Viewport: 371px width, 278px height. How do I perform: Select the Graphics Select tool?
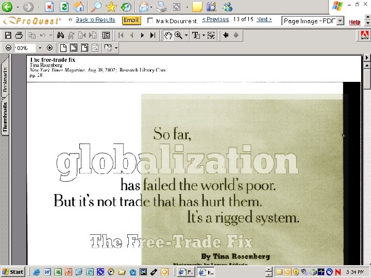(211, 35)
